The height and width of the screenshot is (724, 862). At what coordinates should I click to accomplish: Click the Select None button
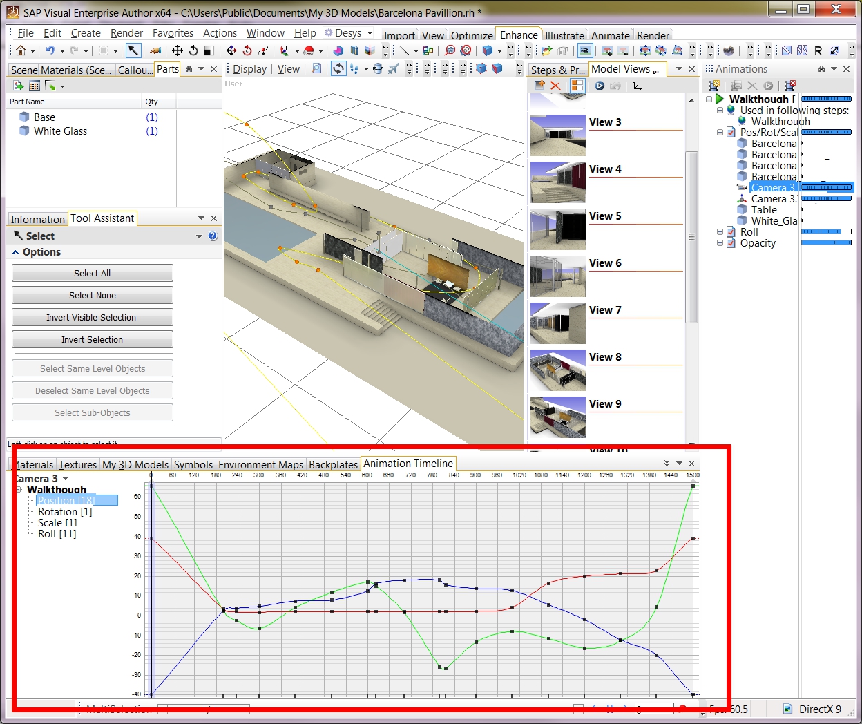[93, 296]
